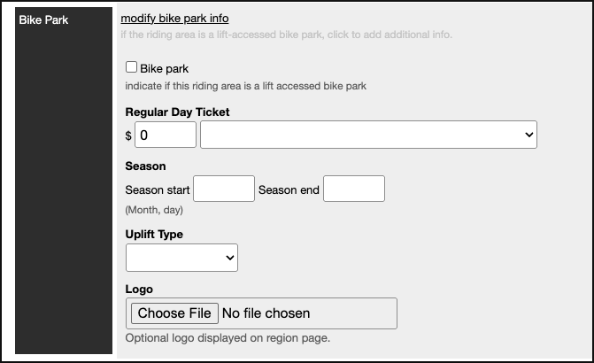Click the dollar sign before the price

tap(128, 135)
